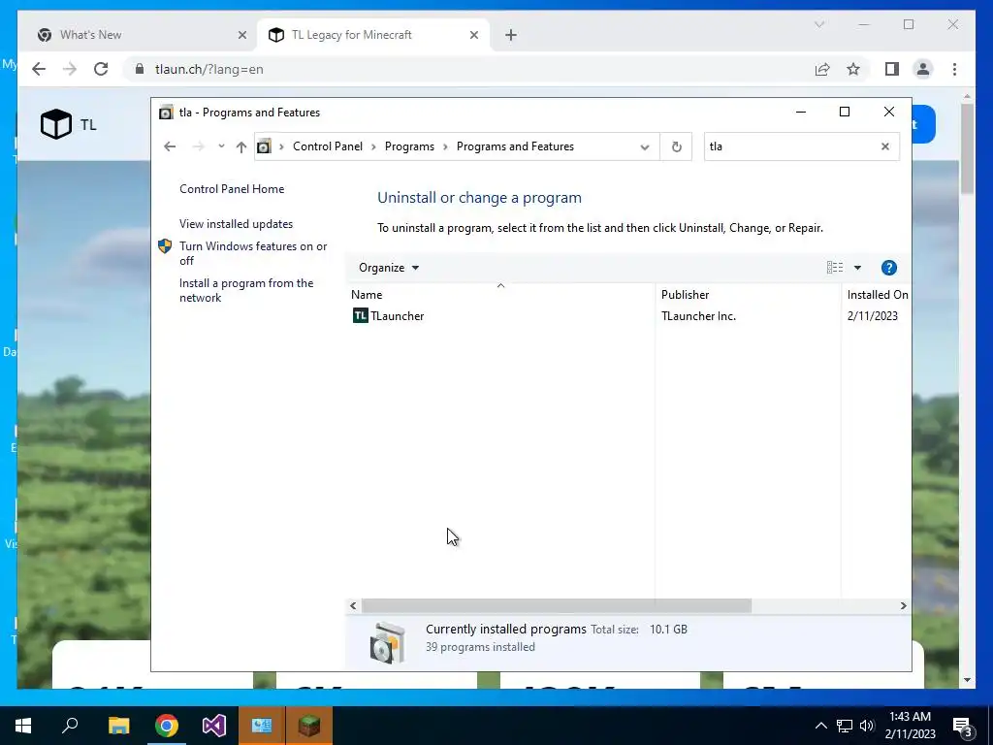This screenshot has width=993, height=745.
Task: Click the network tray icon
Action: coord(845,726)
